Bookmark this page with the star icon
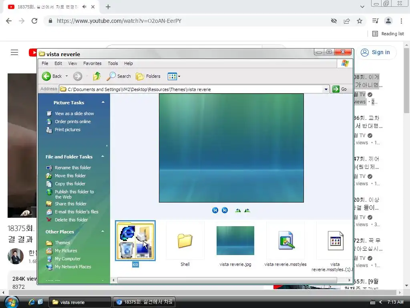 [360, 21]
